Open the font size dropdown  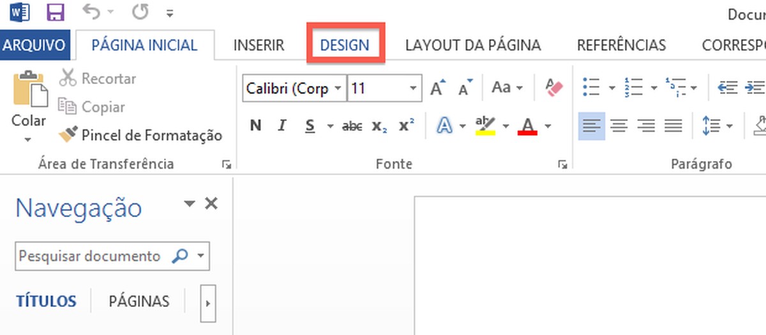click(x=414, y=89)
